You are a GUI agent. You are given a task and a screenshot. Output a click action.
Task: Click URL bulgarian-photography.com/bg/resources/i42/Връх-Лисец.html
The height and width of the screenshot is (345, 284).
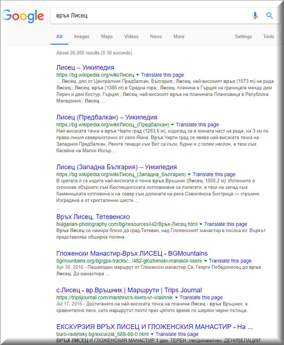click(x=127, y=224)
